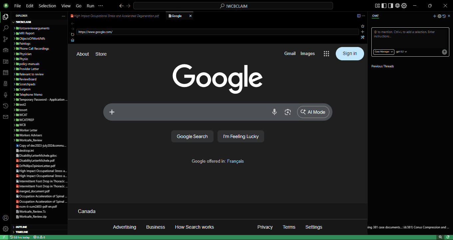
Task: Bookmark the page with the star icon
Action: pos(362,26)
